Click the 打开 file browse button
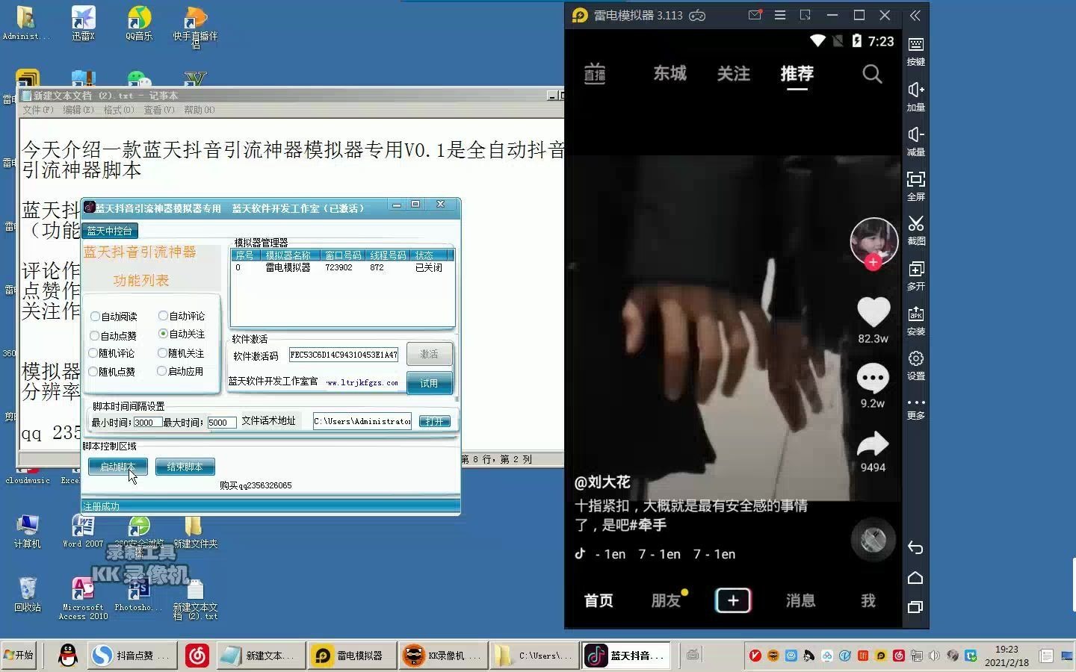The height and width of the screenshot is (672, 1076). pos(434,421)
